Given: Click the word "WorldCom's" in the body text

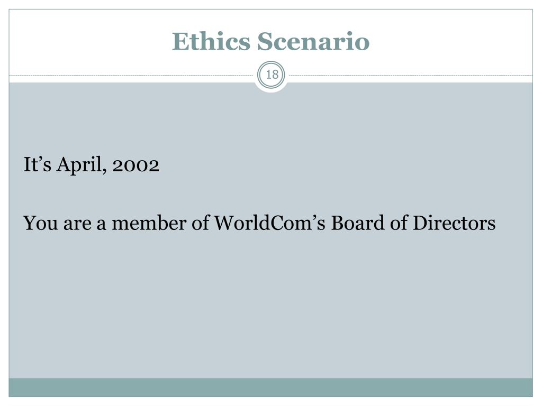Looking at the screenshot, I should point(269,223).
